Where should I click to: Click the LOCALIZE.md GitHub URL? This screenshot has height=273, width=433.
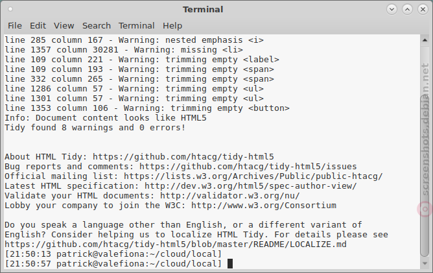click(x=176, y=244)
